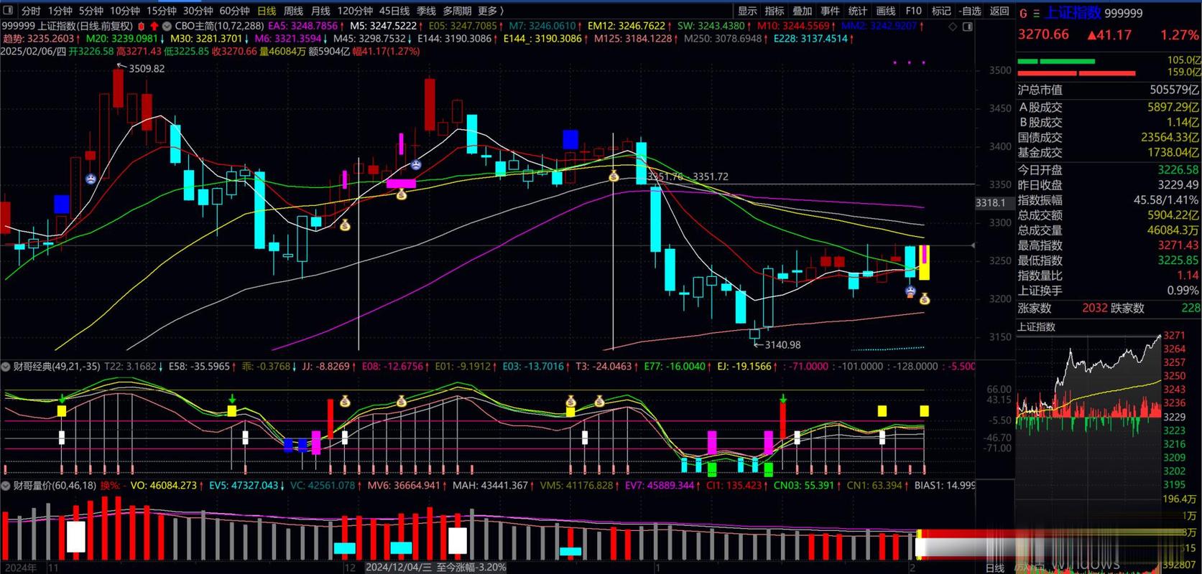
Task: Click the red hexagon icon next to 前复权
Action: pyautogui.click(x=142, y=26)
